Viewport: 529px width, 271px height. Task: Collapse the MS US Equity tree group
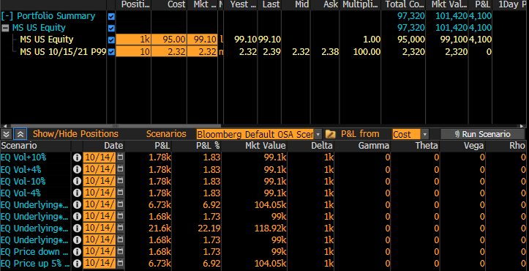point(5,28)
